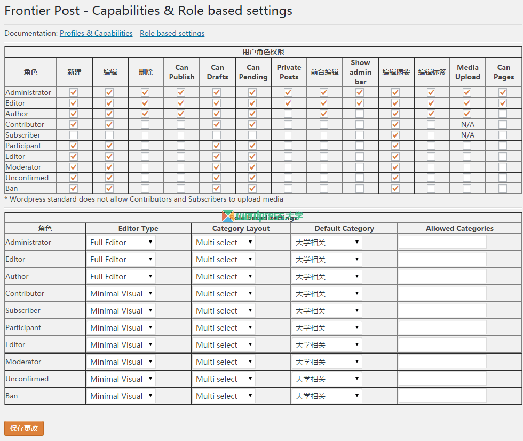Click Moderator's Allowed Categories field
Image resolution: width=523 pixels, height=441 pixels.
point(442,362)
